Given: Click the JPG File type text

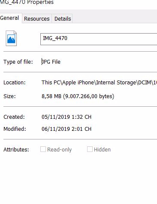Looking at the screenshot, I should point(51,62).
